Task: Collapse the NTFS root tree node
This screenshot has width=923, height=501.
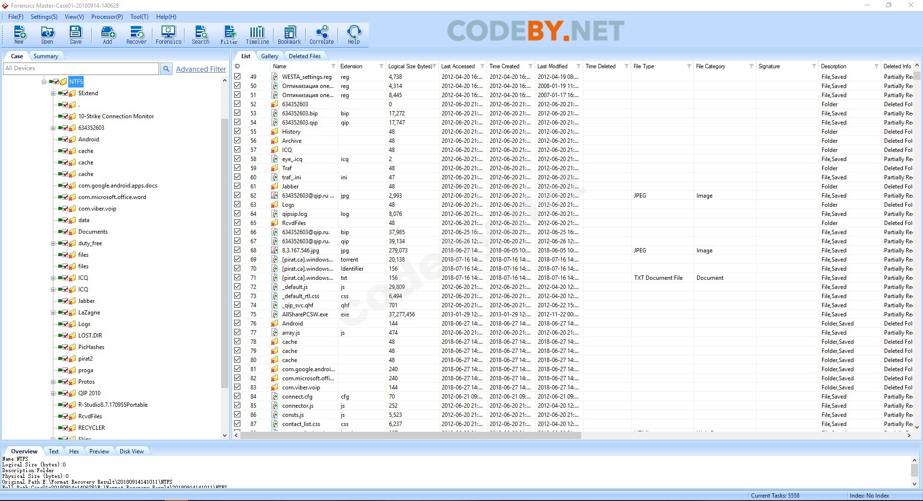Action: pos(44,82)
